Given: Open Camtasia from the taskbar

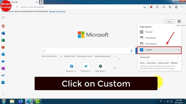Looking at the screenshot, I should click(x=37, y=101).
